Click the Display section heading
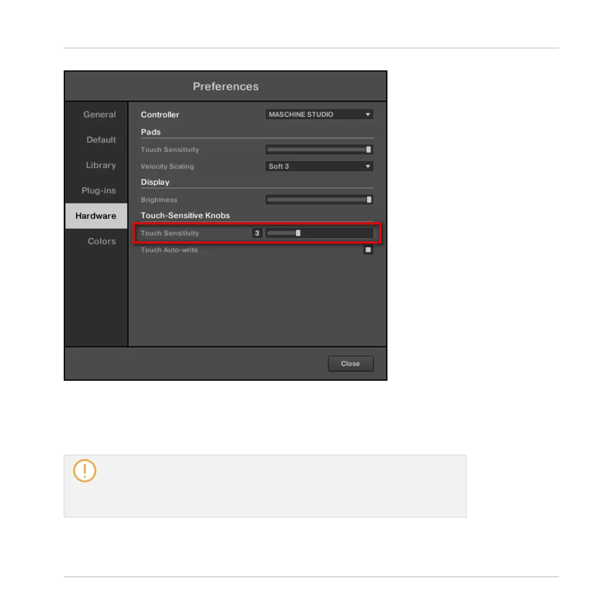This screenshot has height=612, width=612. tap(155, 182)
